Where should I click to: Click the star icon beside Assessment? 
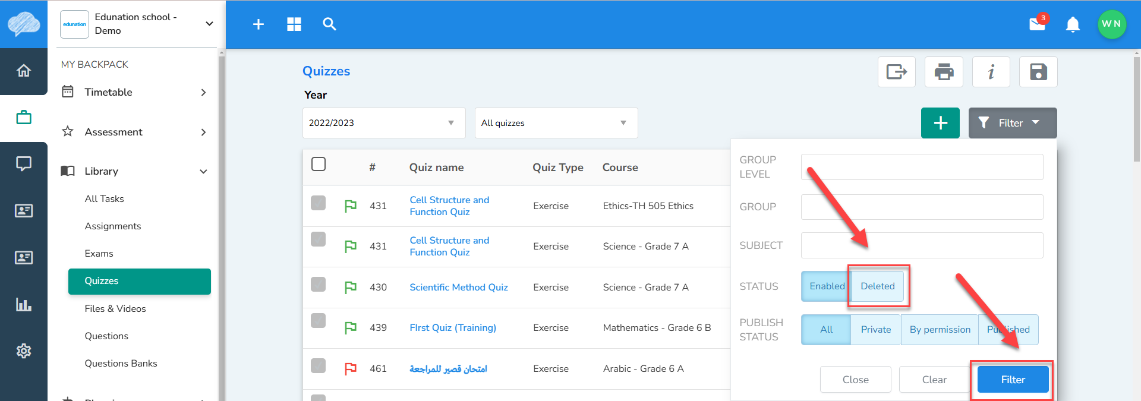pos(68,131)
